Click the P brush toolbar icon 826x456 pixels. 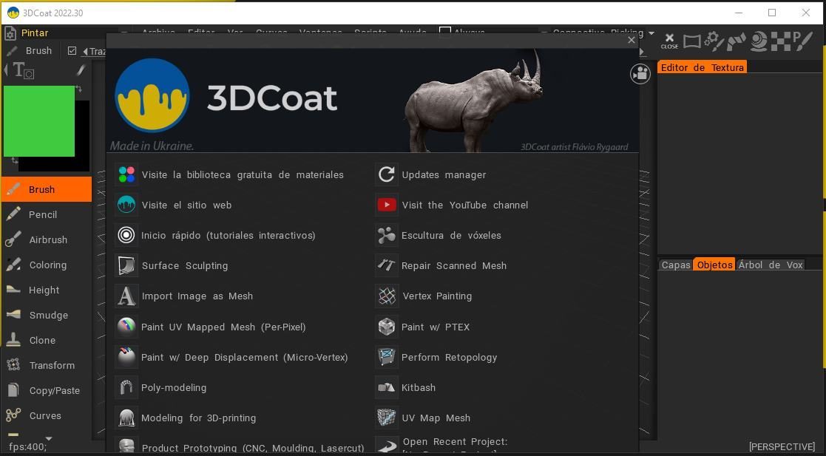tap(802, 41)
